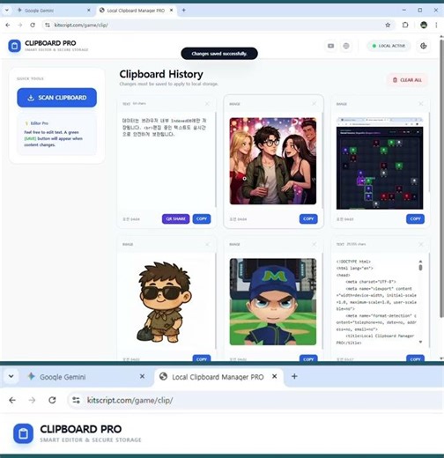Close the Local Clipboard Manager PRO tab in the top window

(172, 11)
